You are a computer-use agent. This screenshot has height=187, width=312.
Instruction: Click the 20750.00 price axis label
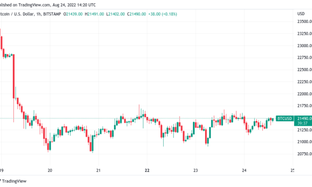pyautogui.click(x=305, y=154)
